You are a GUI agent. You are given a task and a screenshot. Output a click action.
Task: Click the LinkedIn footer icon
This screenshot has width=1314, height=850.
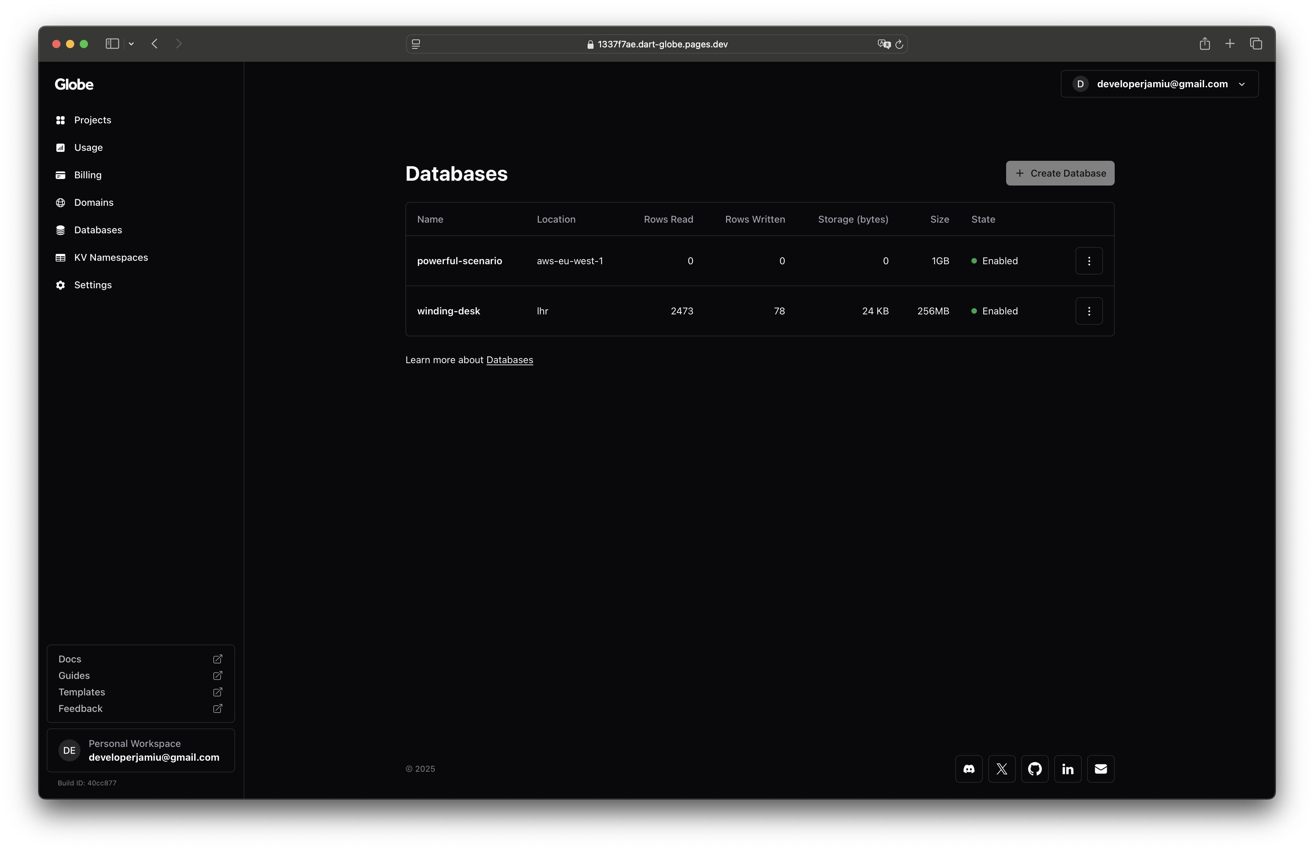pyautogui.click(x=1067, y=768)
